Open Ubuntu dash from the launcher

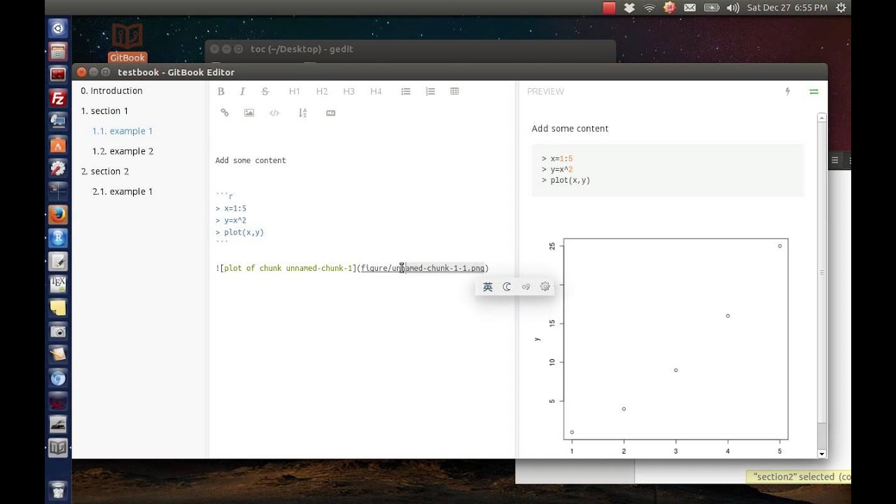point(58,29)
